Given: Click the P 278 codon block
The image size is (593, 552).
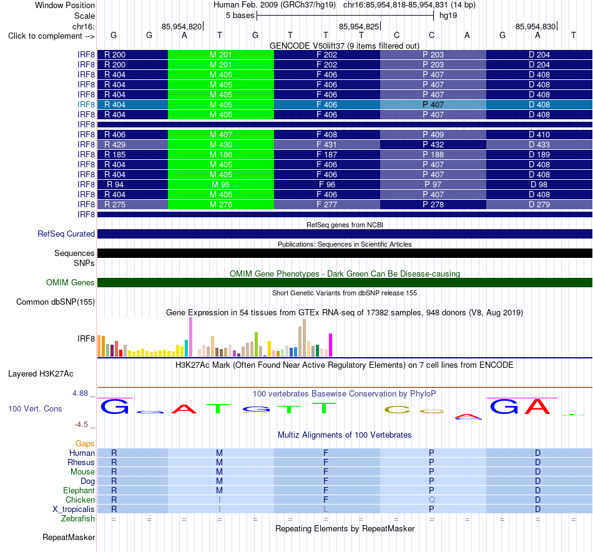Looking at the screenshot, I should coord(433,204).
